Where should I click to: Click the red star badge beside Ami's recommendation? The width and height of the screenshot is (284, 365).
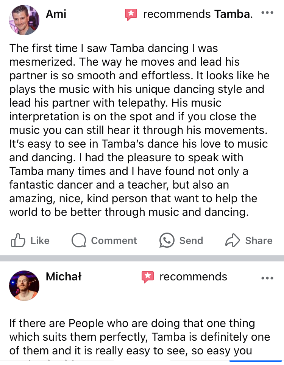coord(131,15)
